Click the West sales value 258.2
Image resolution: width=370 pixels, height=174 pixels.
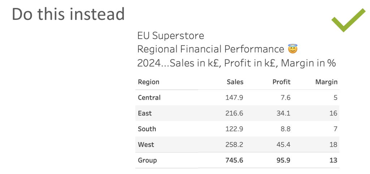click(234, 144)
